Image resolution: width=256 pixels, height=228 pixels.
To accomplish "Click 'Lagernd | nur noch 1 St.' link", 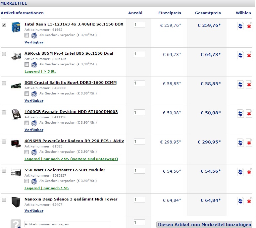I will [47, 188].
